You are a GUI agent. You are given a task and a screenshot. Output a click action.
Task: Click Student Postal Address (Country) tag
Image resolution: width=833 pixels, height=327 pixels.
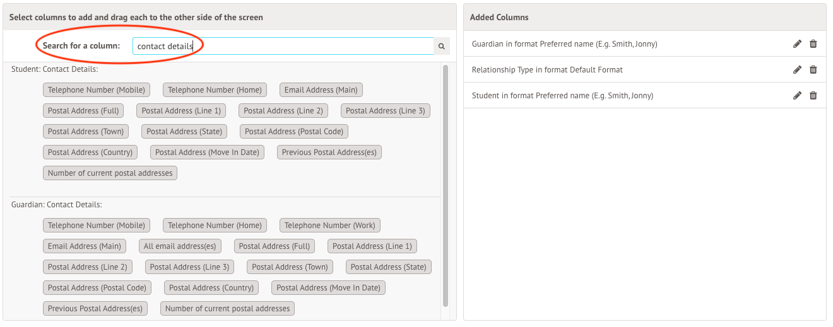[90, 152]
